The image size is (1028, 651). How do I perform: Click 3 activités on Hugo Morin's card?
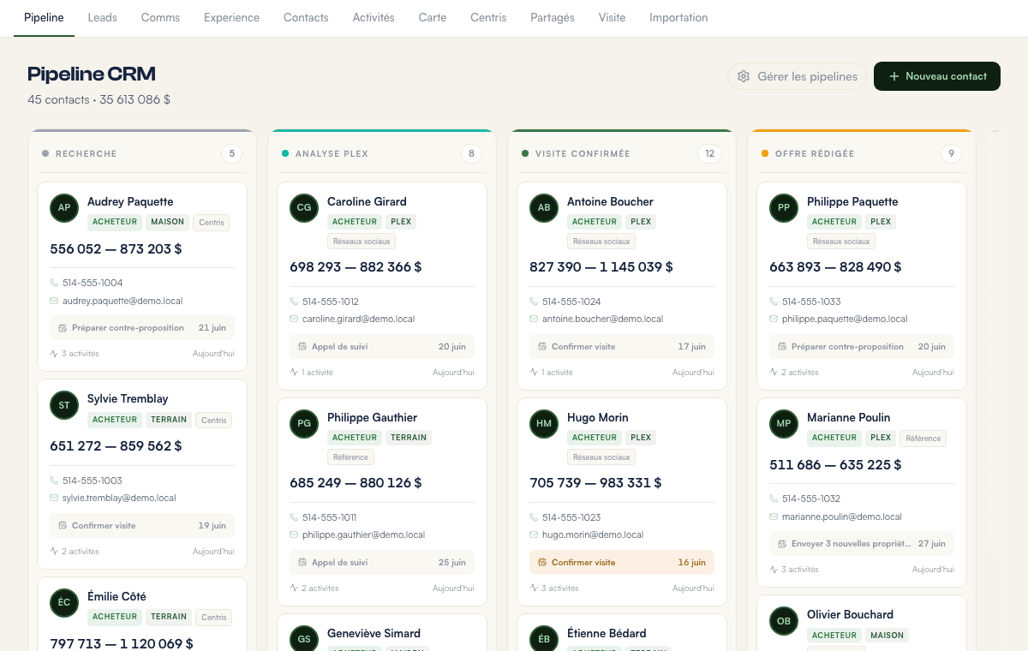560,588
